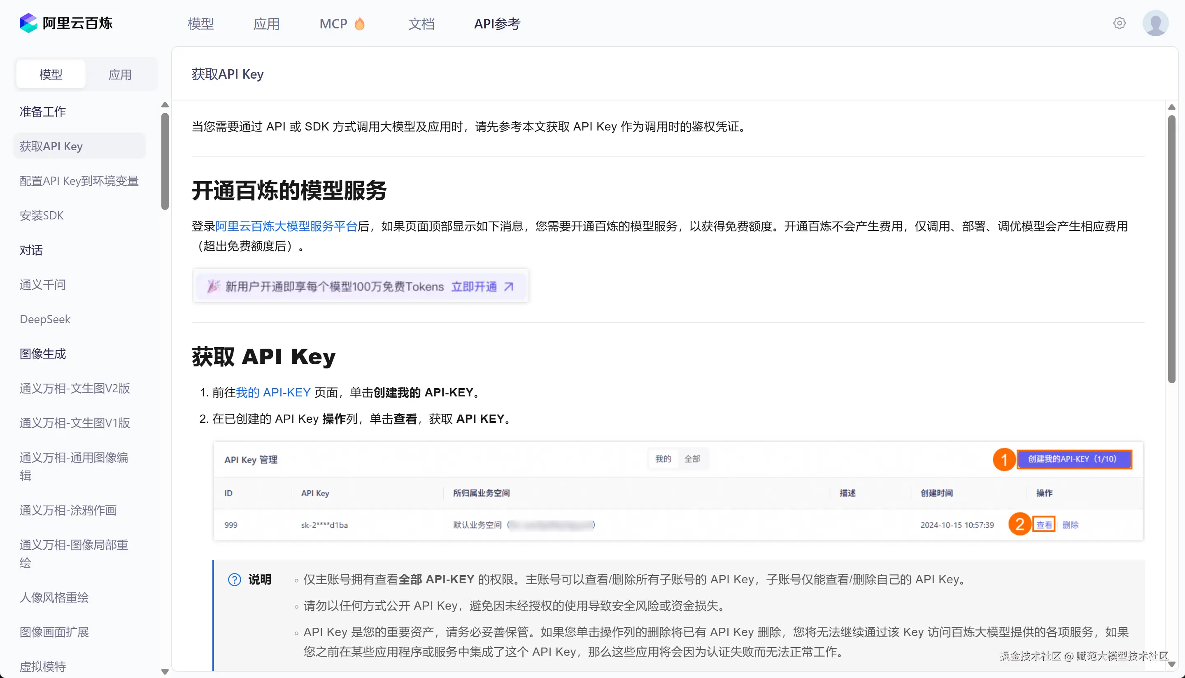Select DeepSeek in sidebar

pyautogui.click(x=45, y=319)
